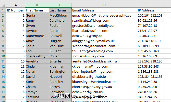Select the cell with IP 32.46.33.27
This screenshot has width=171, height=102.
(x=150, y=36)
